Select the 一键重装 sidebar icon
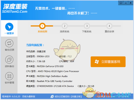Screen dimensions: 134x100 (9, 27)
